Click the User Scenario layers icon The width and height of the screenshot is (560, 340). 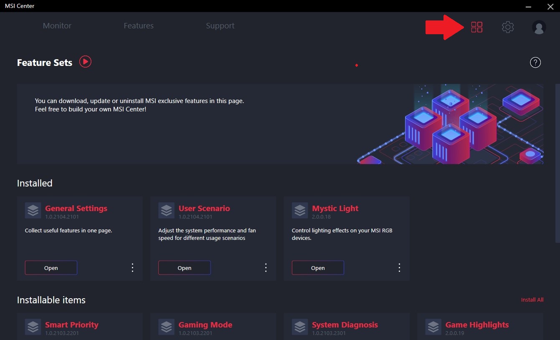166,210
